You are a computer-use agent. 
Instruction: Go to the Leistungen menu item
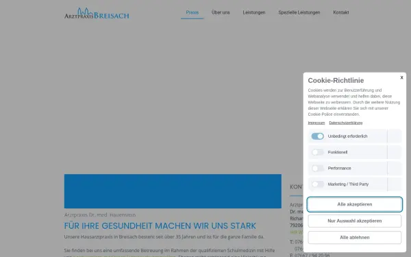pyautogui.click(x=254, y=12)
